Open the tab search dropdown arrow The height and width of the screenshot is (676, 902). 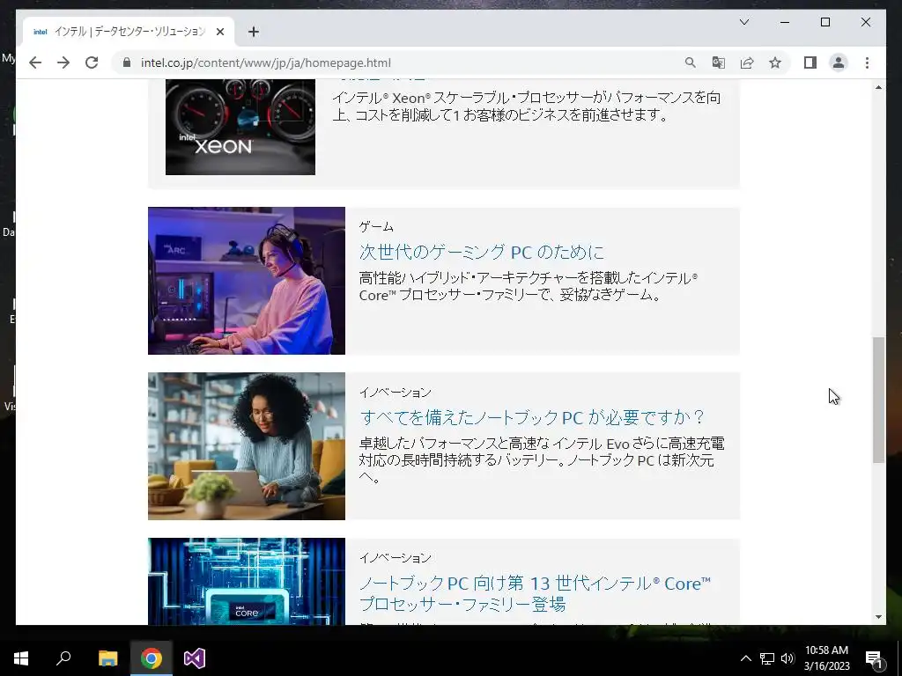point(743,22)
